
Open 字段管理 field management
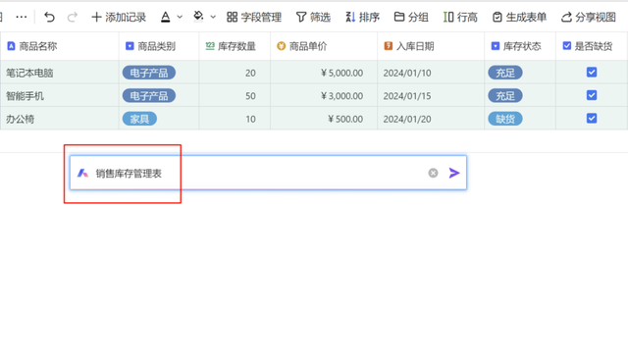254,18
